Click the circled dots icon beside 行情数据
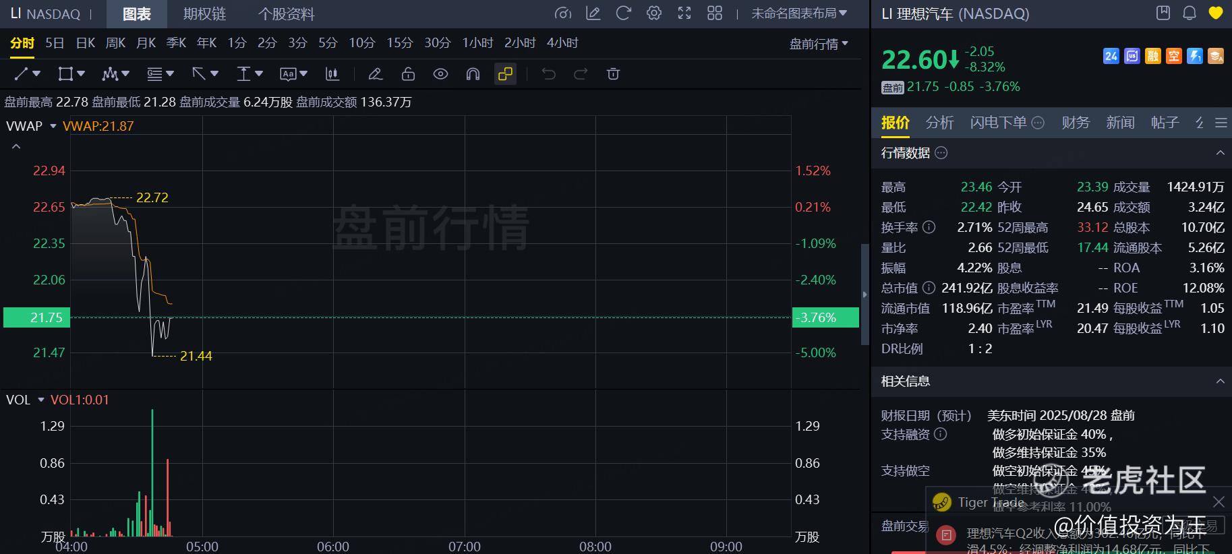 pyautogui.click(x=941, y=152)
